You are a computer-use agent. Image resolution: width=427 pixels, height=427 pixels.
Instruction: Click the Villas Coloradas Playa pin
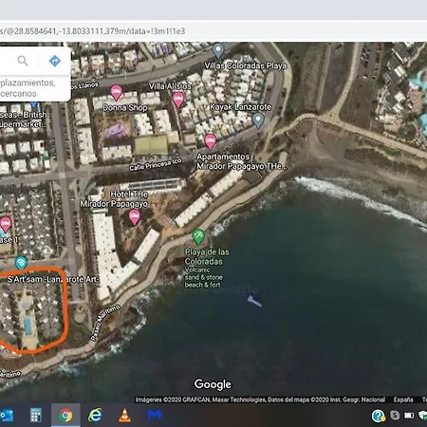218,50
